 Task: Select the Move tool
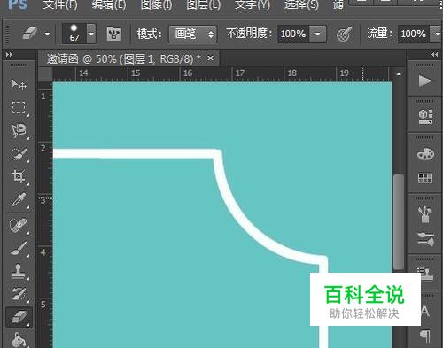coord(19,84)
